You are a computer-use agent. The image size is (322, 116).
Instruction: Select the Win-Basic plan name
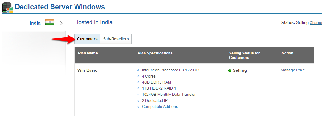87,70
